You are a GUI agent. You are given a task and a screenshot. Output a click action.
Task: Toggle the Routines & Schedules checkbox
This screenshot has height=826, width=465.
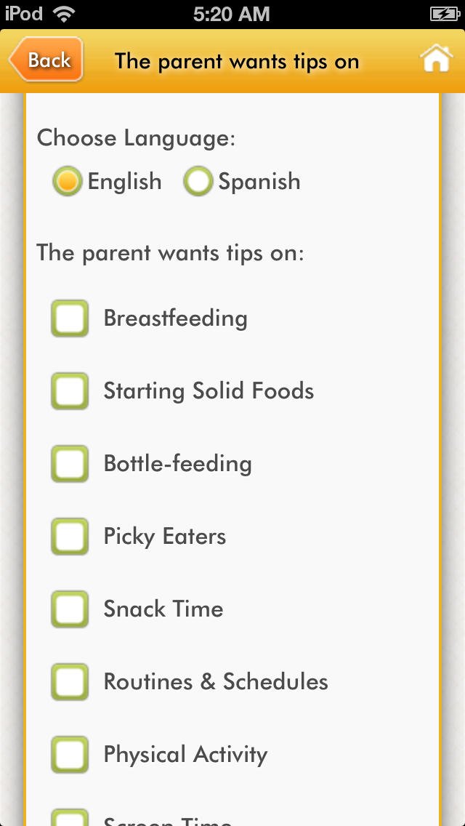[70, 682]
